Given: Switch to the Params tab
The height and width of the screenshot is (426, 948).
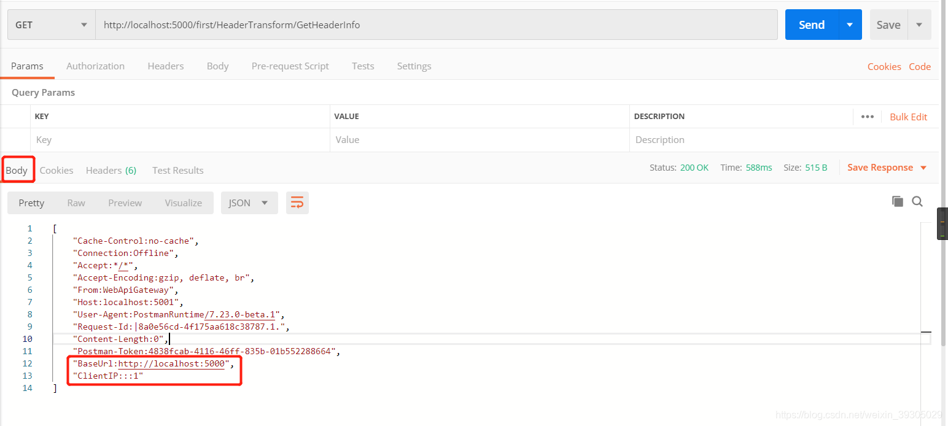Looking at the screenshot, I should point(27,66).
